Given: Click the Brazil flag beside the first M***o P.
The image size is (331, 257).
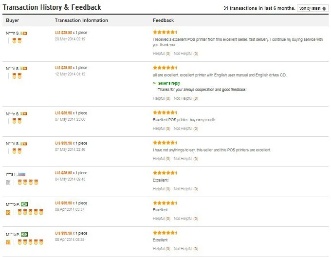Looking at the screenshot, I should 24,204.
